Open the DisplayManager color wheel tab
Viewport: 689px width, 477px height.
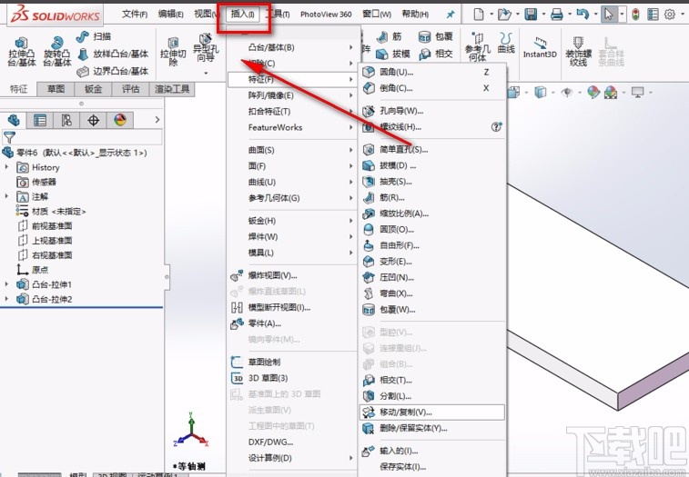pyautogui.click(x=120, y=120)
